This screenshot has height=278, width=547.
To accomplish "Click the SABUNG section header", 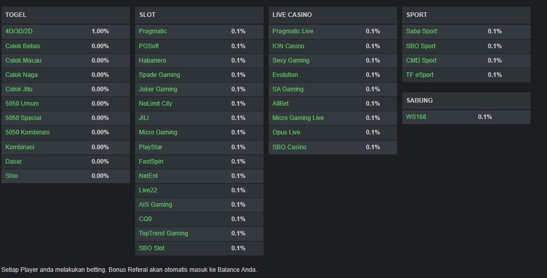I will (420, 101).
